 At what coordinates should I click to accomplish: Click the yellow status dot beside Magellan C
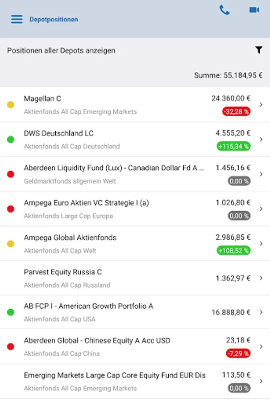(11, 105)
